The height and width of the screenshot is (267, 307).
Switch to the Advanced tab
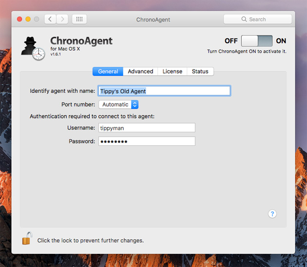(x=140, y=71)
